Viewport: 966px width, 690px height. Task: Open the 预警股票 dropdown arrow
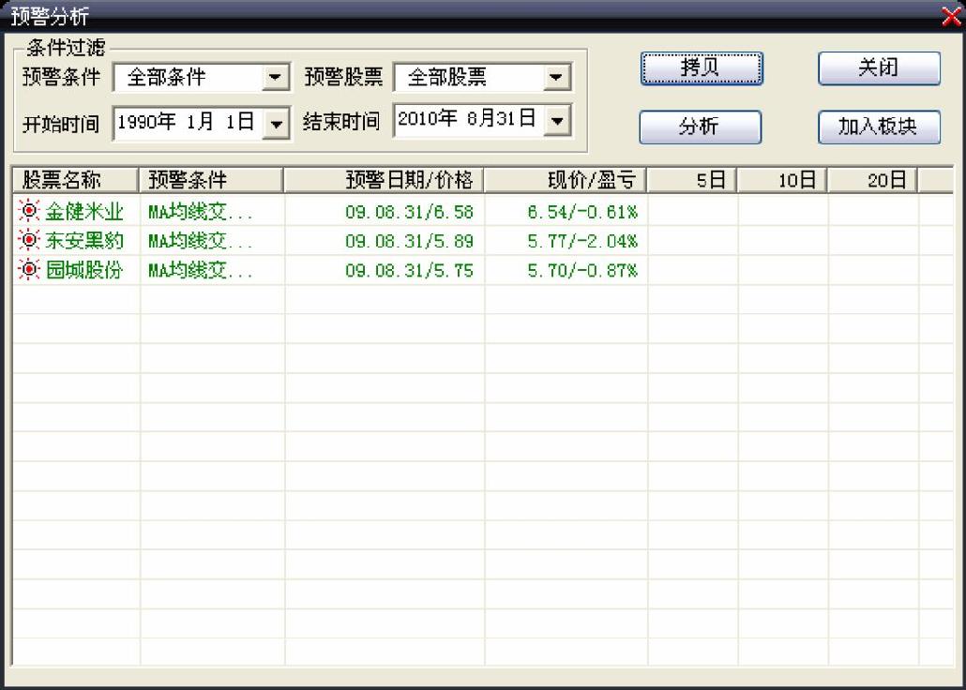[x=556, y=78]
